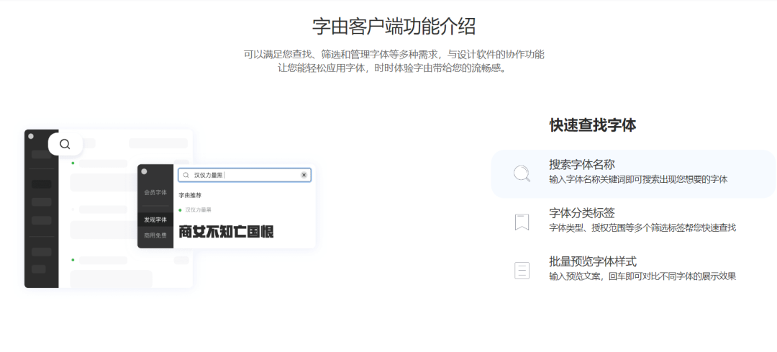
Task: Click the green dot next to 汉仪力量黑 result
Action: tap(180, 209)
